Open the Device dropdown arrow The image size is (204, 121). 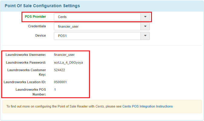(145, 36)
